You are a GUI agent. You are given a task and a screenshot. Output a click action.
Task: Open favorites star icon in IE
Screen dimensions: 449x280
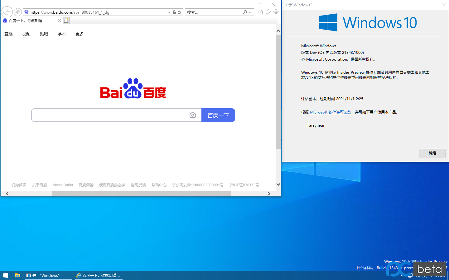[x=268, y=12]
